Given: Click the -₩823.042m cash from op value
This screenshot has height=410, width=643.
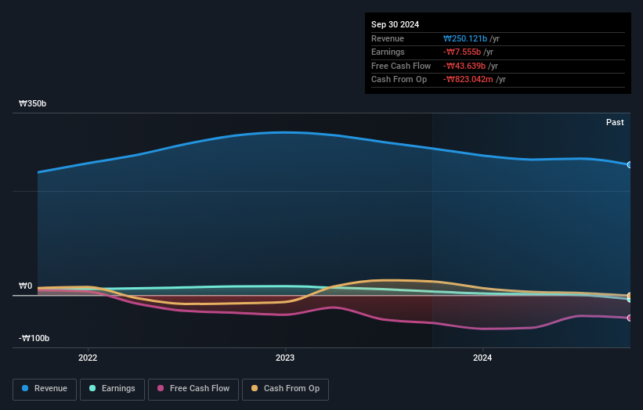Looking at the screenshot, I should (468, 80).
